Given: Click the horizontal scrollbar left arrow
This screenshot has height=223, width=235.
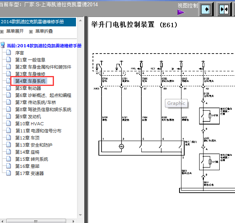Looking at the screenshot, I should pos(2,221).
